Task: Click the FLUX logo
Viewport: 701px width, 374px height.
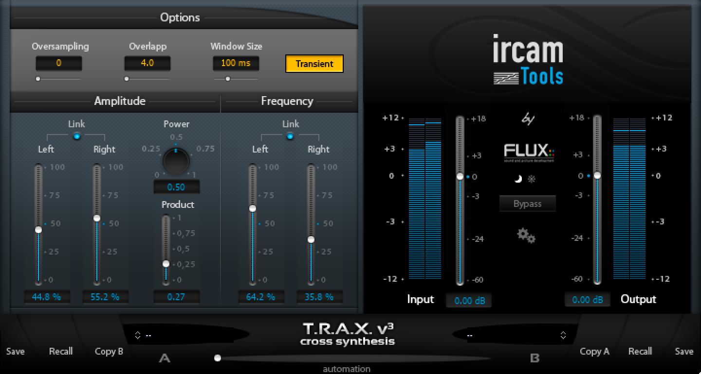Action: tap(528, 152)
